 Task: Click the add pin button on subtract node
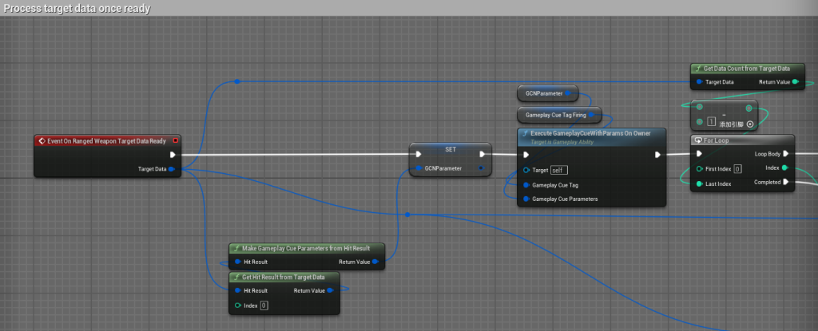(749, 124)
